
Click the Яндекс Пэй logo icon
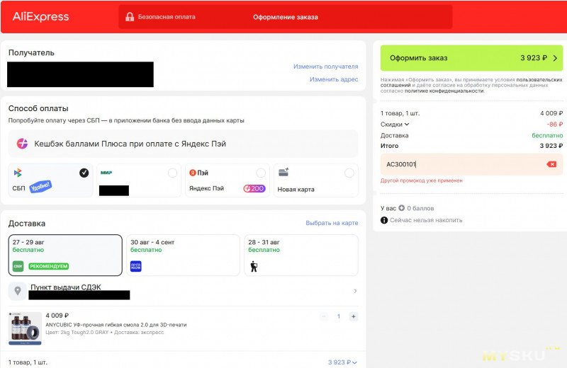pos(193,173)
